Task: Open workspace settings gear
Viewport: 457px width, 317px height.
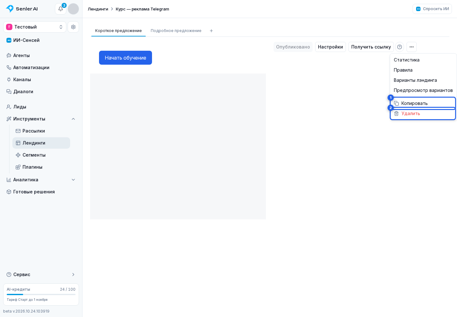Action: [73, 27]
